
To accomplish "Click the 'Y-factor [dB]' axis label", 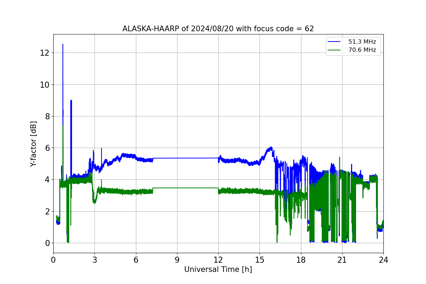I will 33,143.
